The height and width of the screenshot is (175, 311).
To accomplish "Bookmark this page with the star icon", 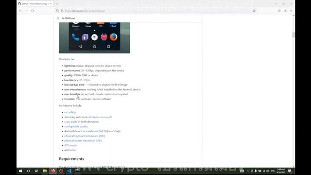I will click(254, 11).
